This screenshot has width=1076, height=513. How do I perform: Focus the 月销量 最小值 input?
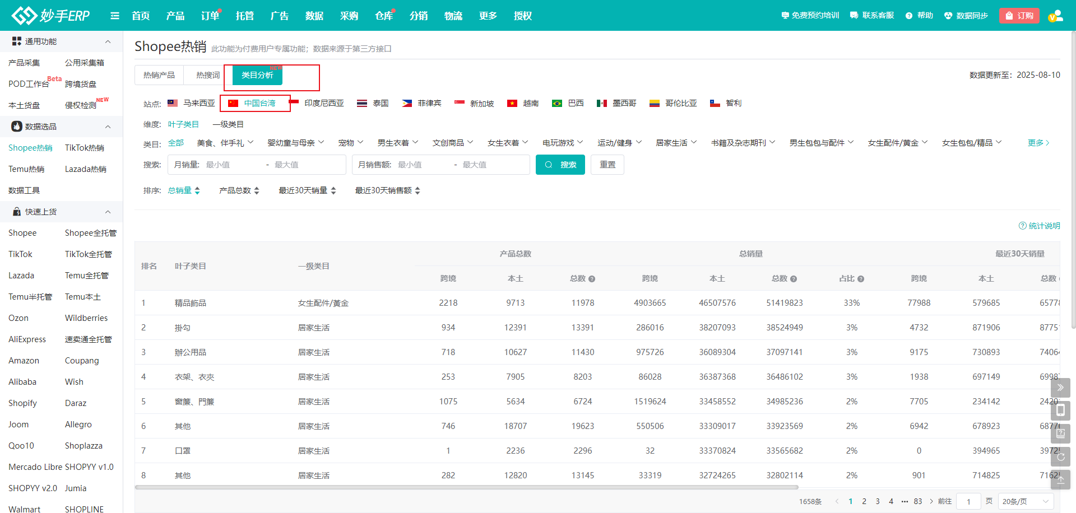[x=233, y=165]
